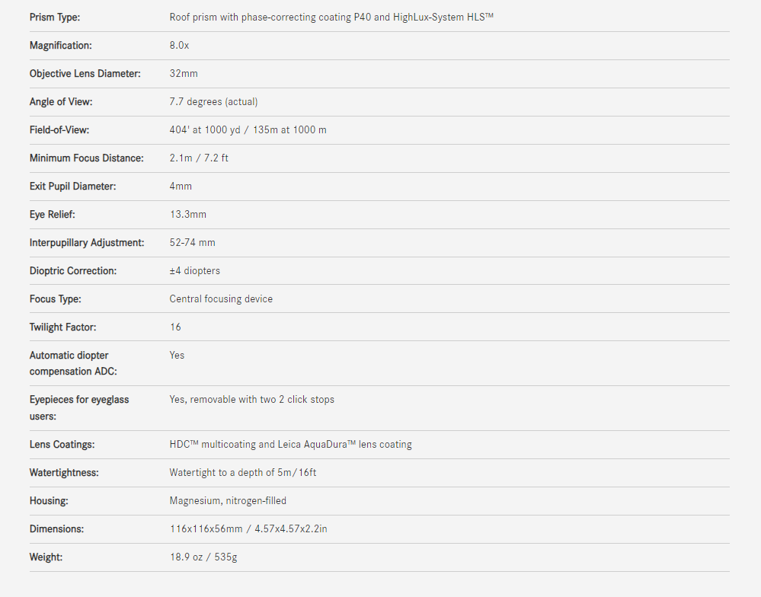Click the Minimum Focus Distance label
The image size is (761, 597).
[x=86, y=158]
